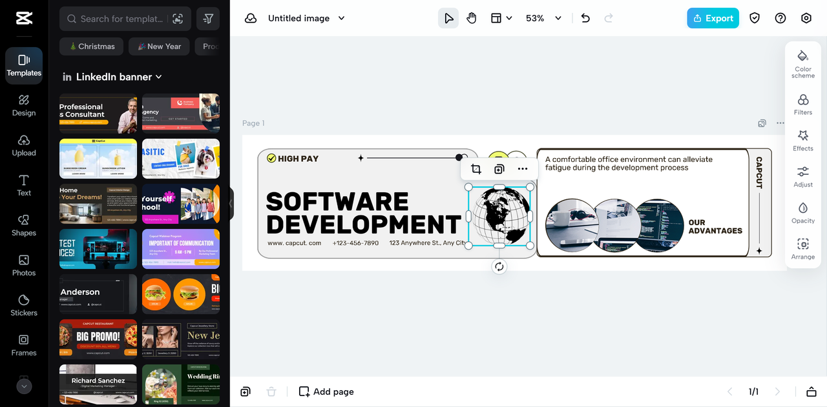Duplicate page icon beside Page 1
Viewport: 827px width, 407px height.
(x=762, y=123)
